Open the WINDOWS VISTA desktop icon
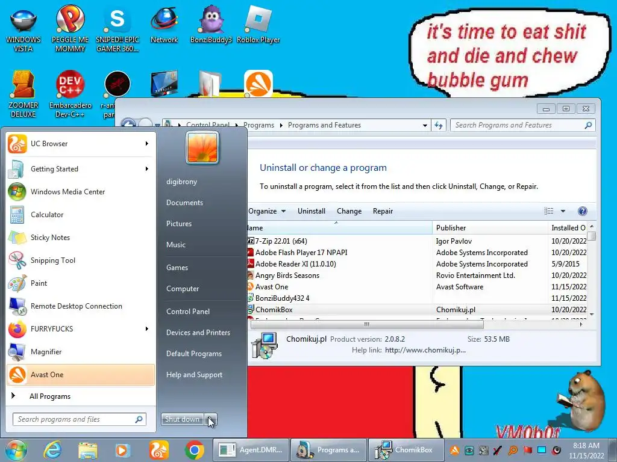 [23, 29]
